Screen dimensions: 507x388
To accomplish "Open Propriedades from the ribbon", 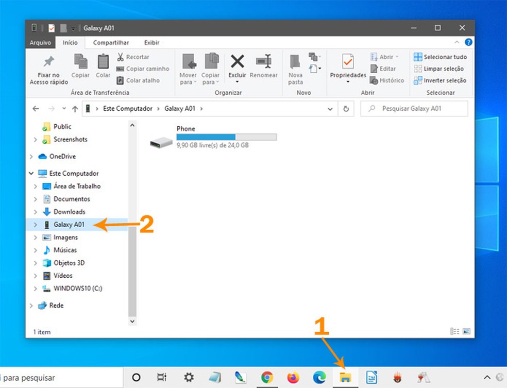I will (348, 62).
